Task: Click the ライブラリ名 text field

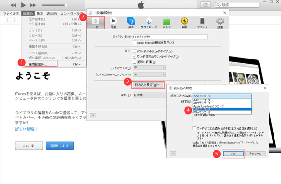Action: coord(170,37)
